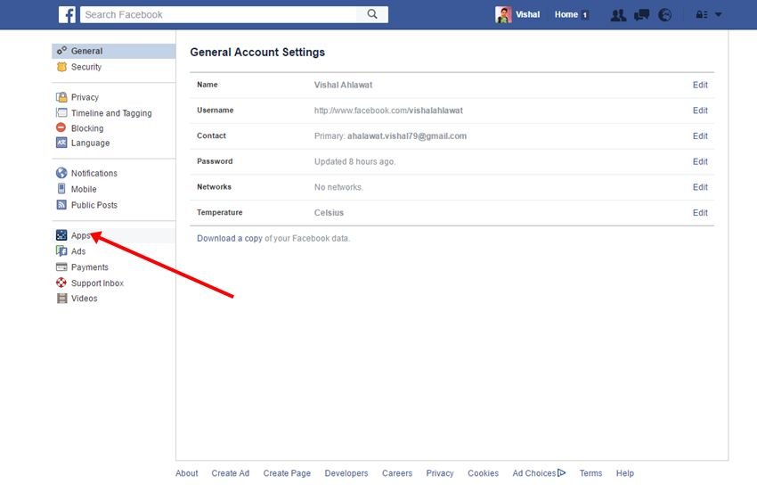Go to Home in top bar

(x=566, y=14)
